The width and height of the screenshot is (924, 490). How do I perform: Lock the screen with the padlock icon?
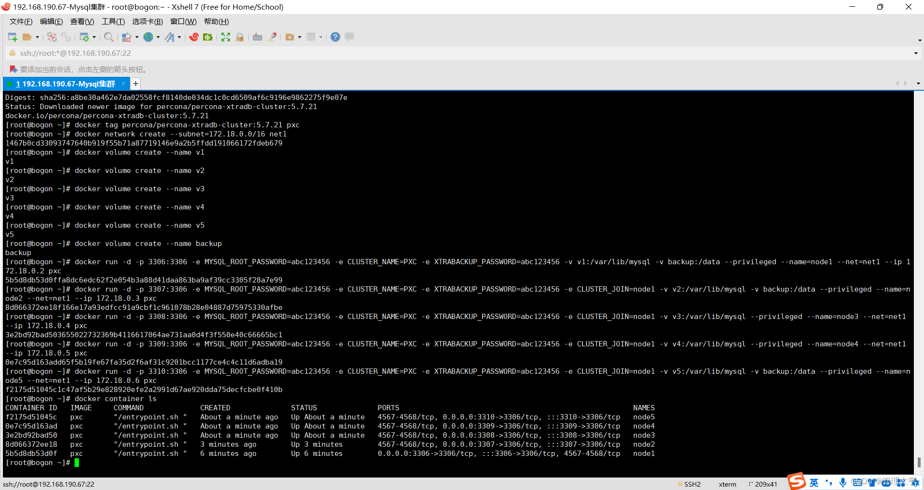(x=240, y=37)
